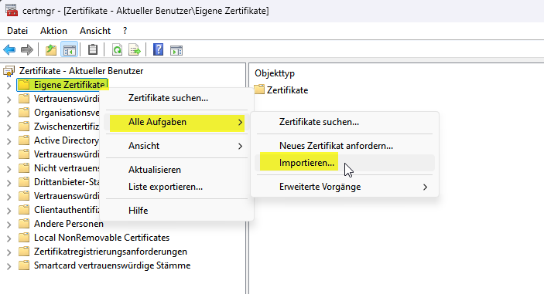
Task: Expand the Eigene Zertifikate tree node
Action: (9, 86)
